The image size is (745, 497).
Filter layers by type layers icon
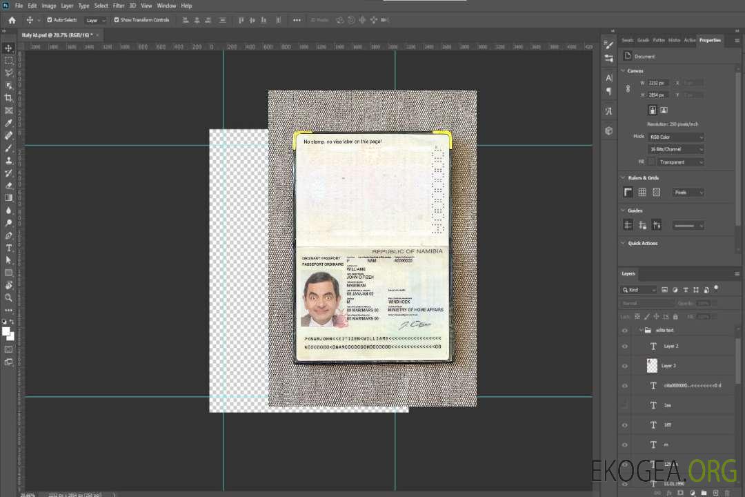[685, 290]
